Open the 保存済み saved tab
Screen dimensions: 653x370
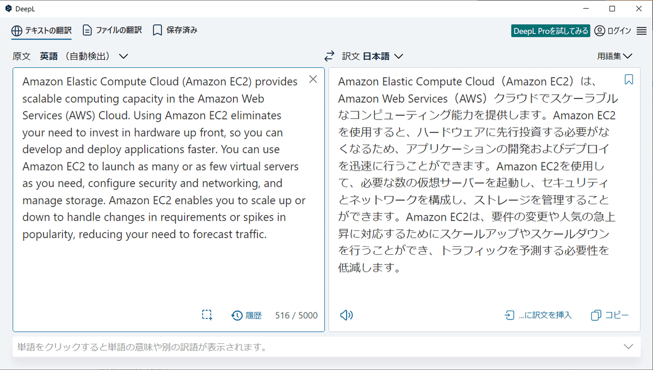[x=175, y=30]
